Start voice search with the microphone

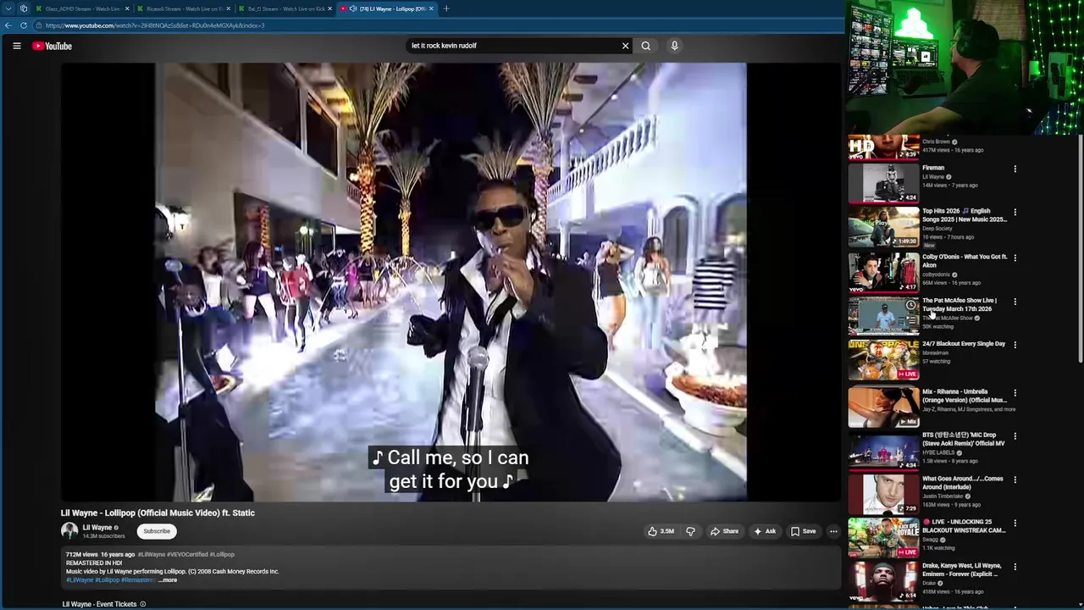coord(675,46)
